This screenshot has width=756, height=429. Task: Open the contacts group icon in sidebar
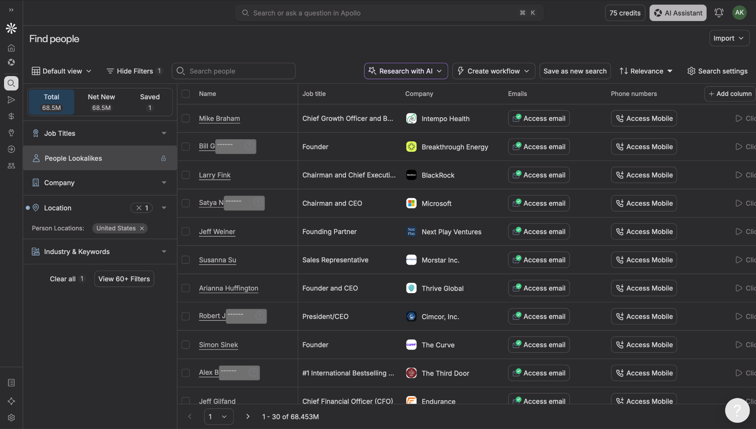click(11, 166)
